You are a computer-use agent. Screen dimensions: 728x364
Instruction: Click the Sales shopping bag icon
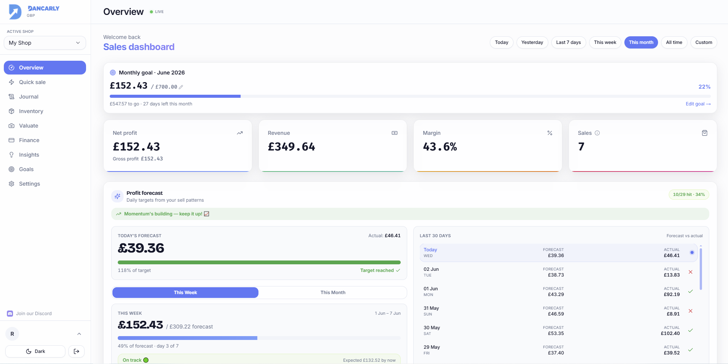click(705, 133)
